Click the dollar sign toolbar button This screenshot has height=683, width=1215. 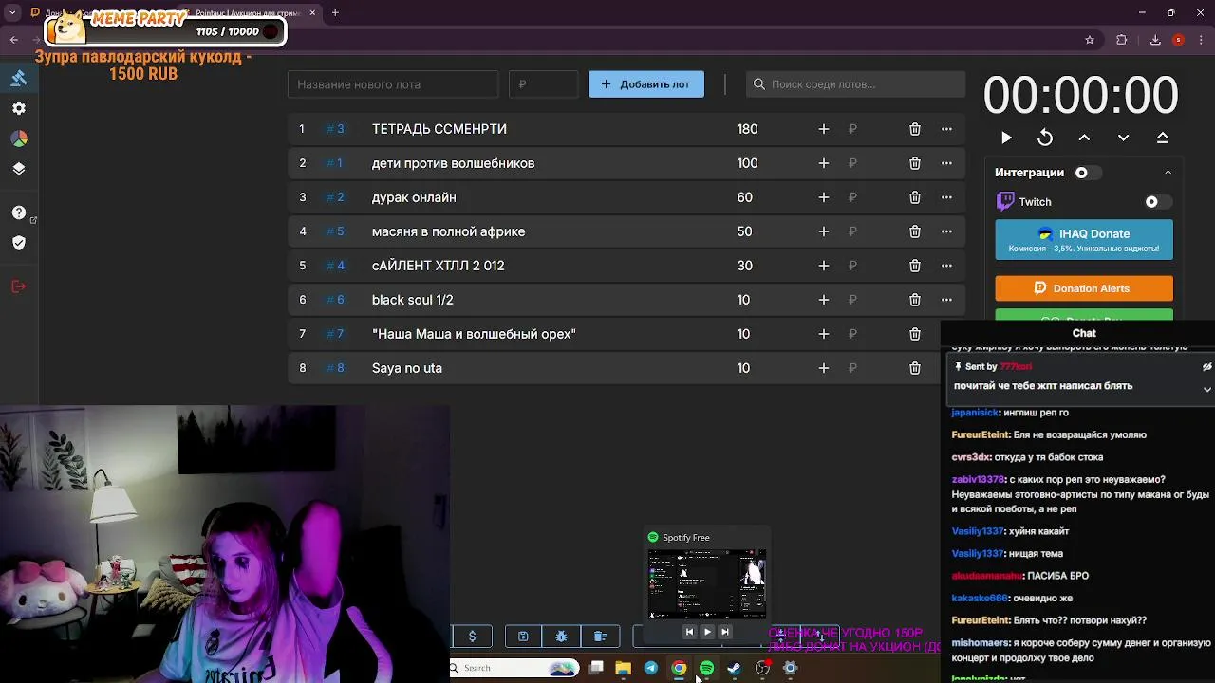(x=472, y=637)
